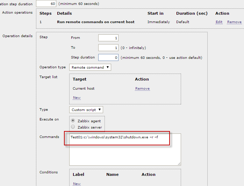This screenshot has width=244, height=186.
Task: Grab the Commands textarea resize handle
Action: [179, 164]
